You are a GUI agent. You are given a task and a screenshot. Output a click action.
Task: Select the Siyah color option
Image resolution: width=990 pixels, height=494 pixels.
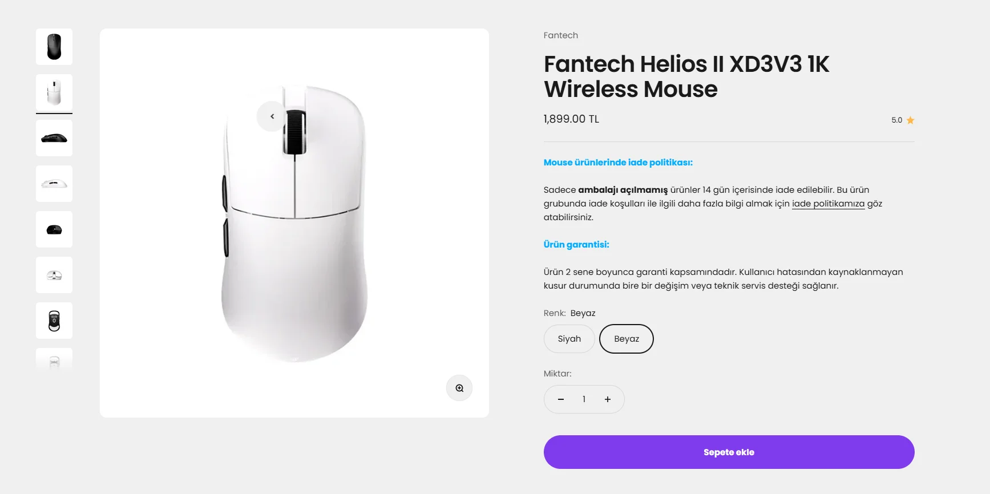[x=569, y=339]
